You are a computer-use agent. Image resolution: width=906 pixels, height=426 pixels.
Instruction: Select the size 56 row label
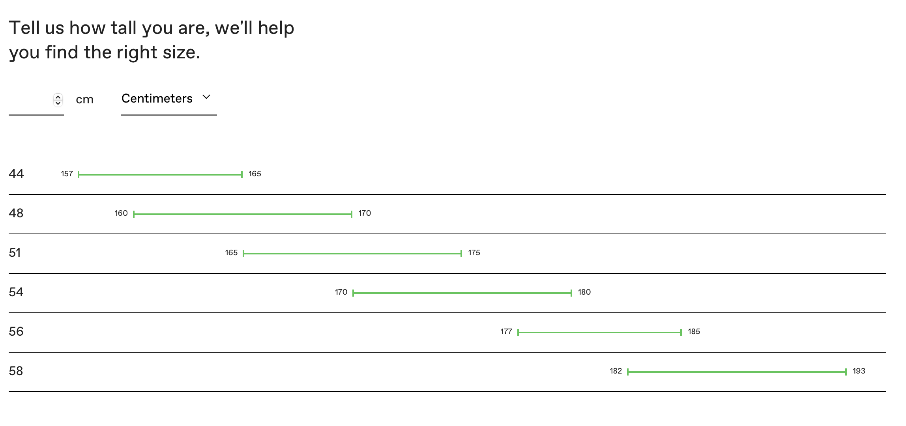pos(16,332)
